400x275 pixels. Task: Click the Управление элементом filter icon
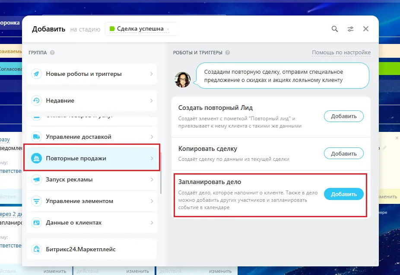click(x=36, y=201)
